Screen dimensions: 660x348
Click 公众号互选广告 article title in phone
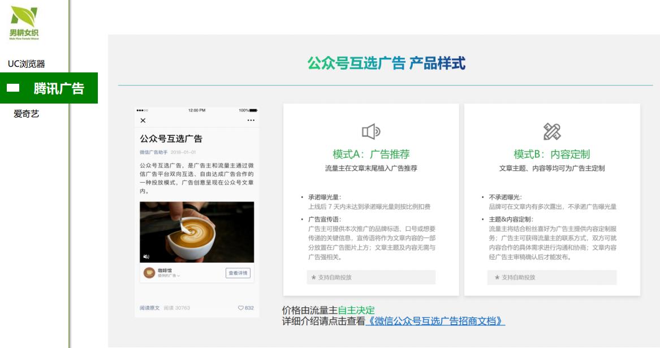171,139
